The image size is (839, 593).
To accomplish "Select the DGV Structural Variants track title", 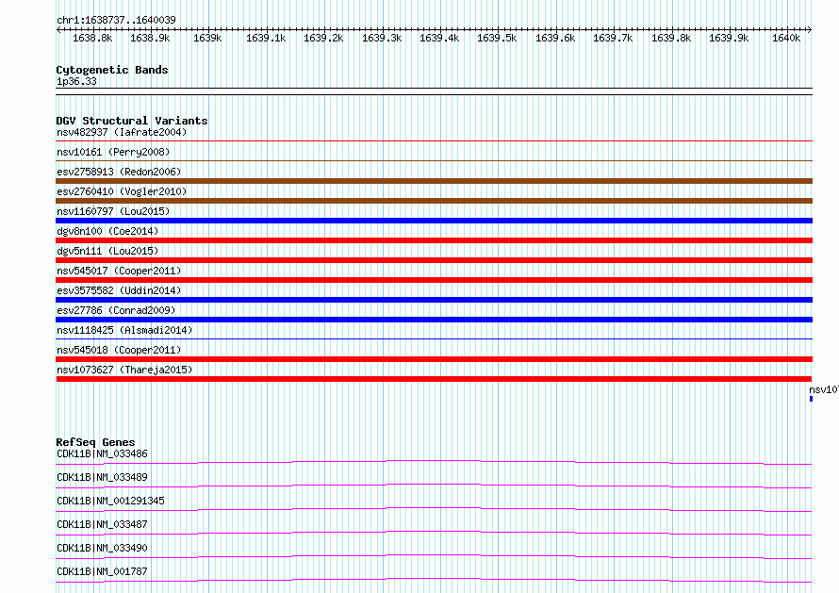I will [x=132, y=121].
